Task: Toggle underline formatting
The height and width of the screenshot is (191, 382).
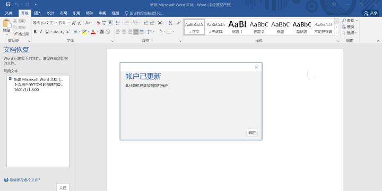Action: (47, 32)
